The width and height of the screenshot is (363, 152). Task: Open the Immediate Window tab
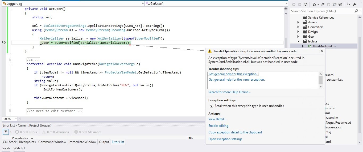pos(82,142)
